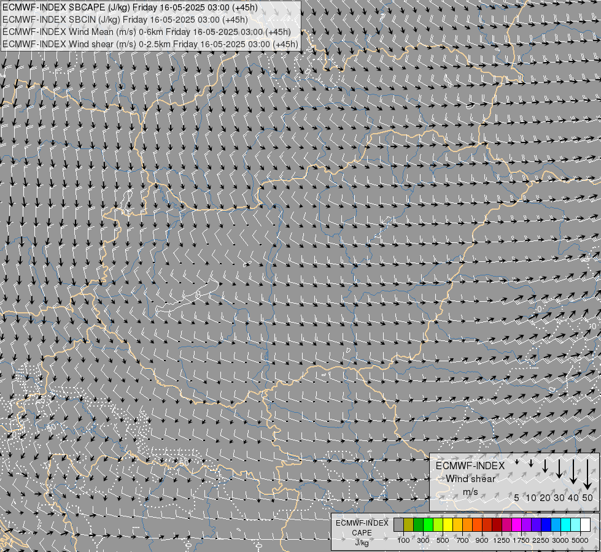This screenshot has width=601, height=552.
Task: Click 'ECMWF-INDEX' heading in CAPE legend
Action: (x=362, y=523)
